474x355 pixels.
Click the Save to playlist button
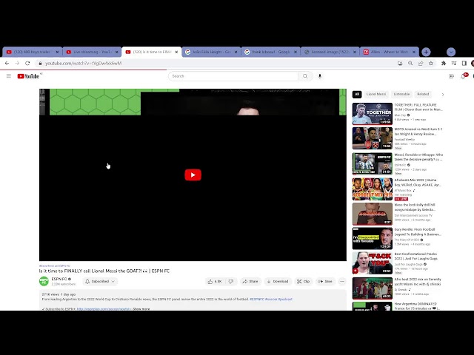(325, 281)
